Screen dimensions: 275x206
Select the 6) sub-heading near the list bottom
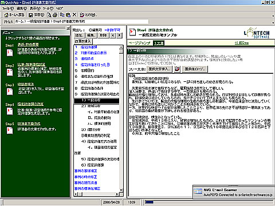(97, 165)
